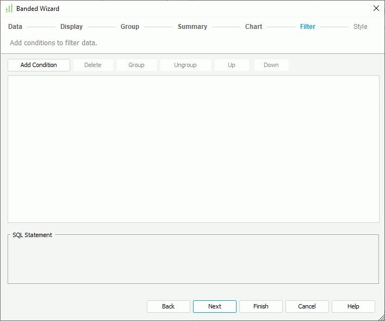Click the highlighted Filter step
Viewport: 385px width, 321px height.
pos(308,27)
